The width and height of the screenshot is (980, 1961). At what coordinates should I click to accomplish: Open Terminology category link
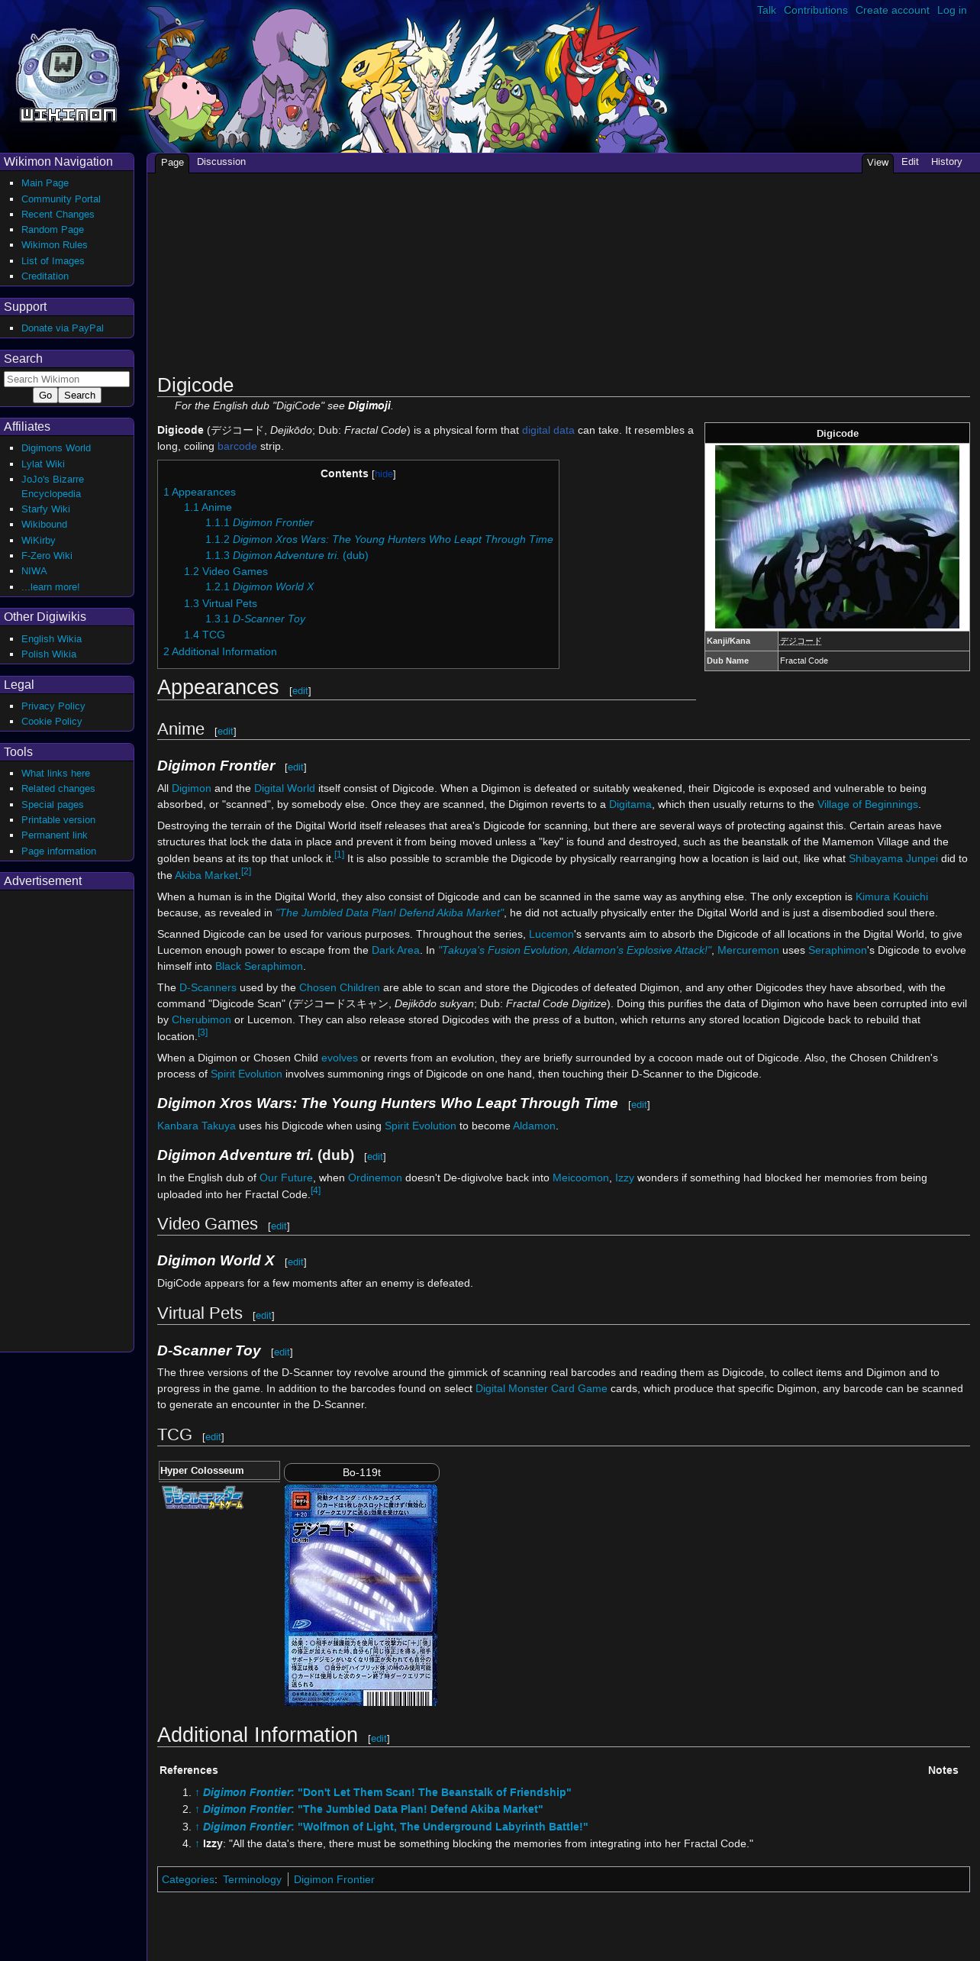click(x=252, y=1880)
